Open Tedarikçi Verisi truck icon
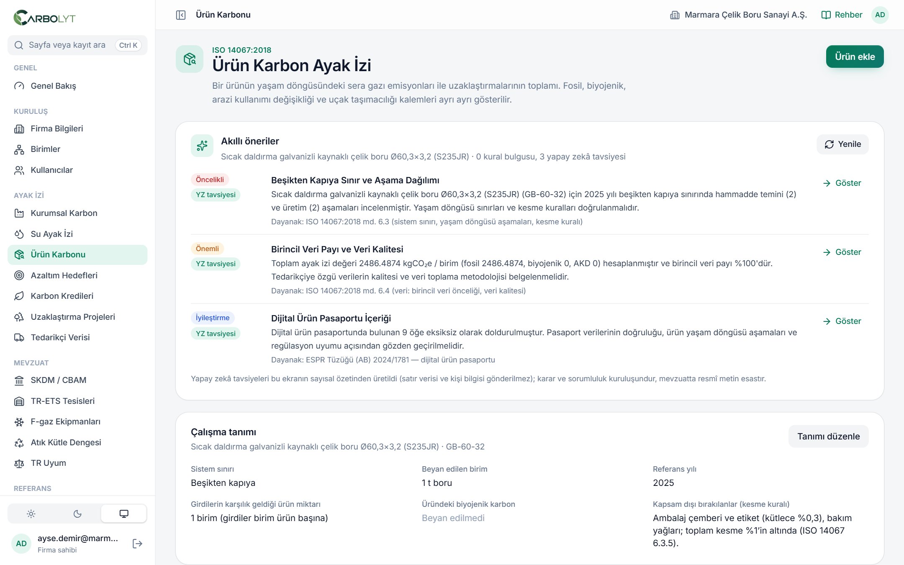Screen dimensions: 904x565 [19, 338]
